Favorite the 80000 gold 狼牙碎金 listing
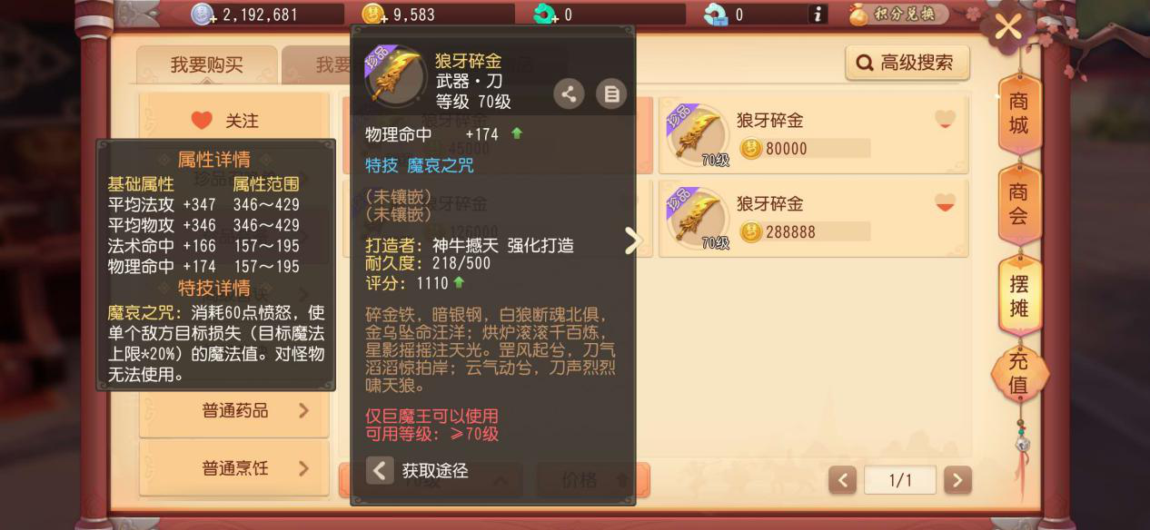The width and height of the screenshot is (1150, 530). (x=946, y=119)
